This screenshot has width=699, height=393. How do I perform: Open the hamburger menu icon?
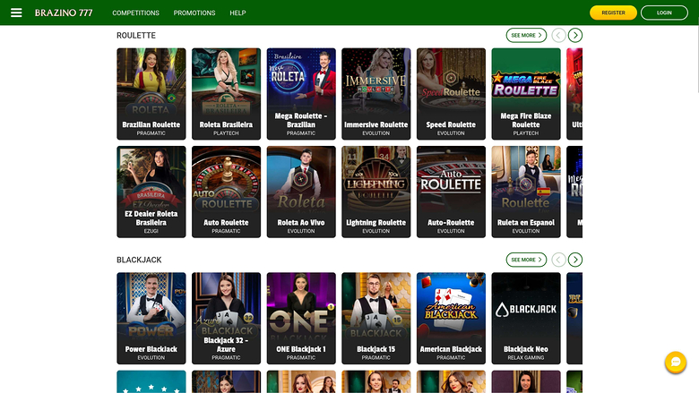[x=16, y=13]
